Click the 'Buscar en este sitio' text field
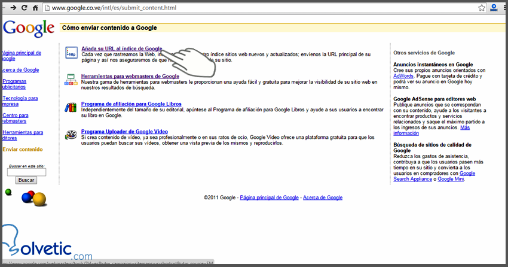Image resolution: width=508 pixels, height=267 pixels. click(x=26, y=172)
